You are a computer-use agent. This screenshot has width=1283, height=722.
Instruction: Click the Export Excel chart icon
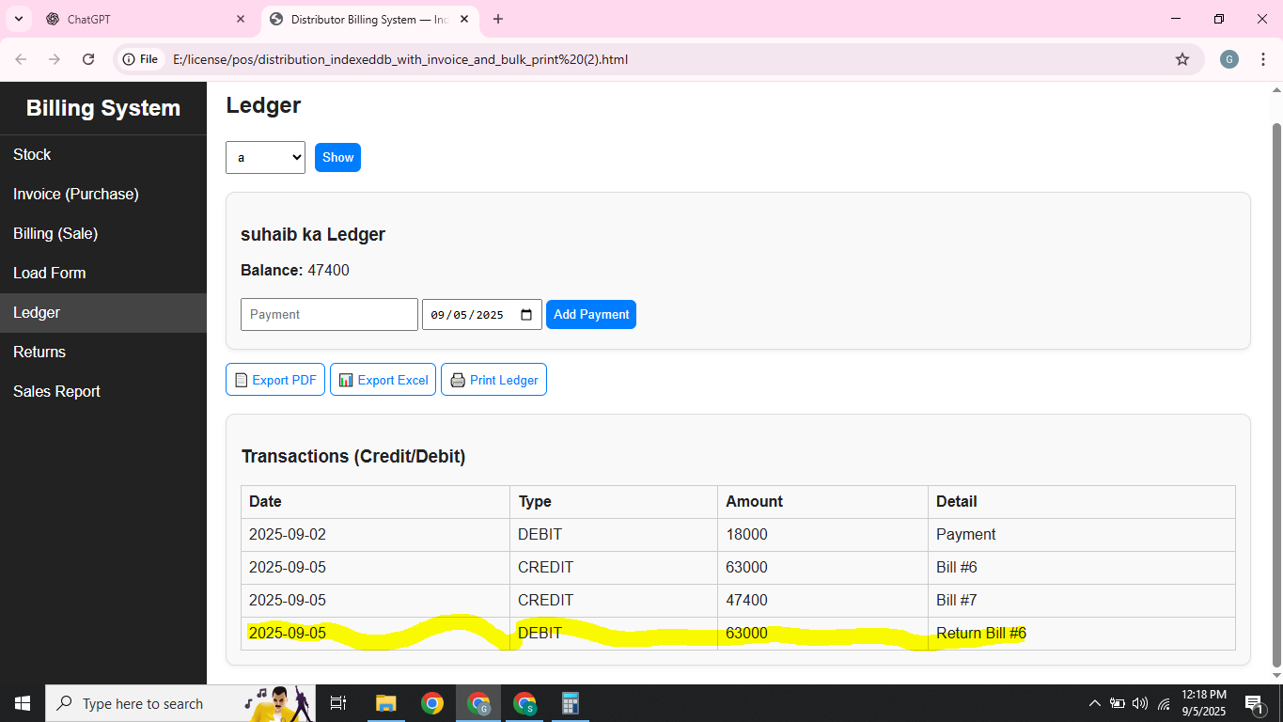click(346, 379)
